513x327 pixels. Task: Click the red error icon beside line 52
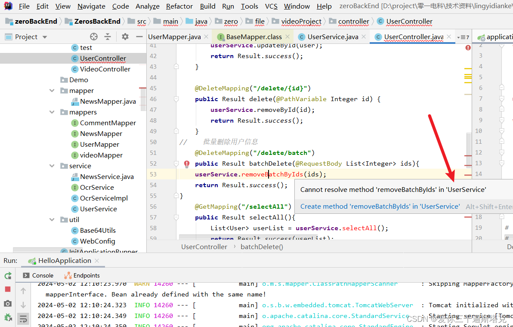186,163
